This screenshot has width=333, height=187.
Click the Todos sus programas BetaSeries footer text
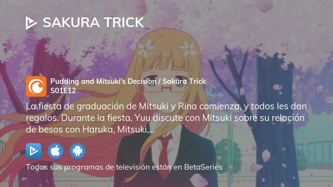click(124, 167)
